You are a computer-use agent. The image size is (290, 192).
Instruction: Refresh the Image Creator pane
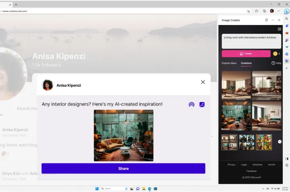tap(266, 20)
